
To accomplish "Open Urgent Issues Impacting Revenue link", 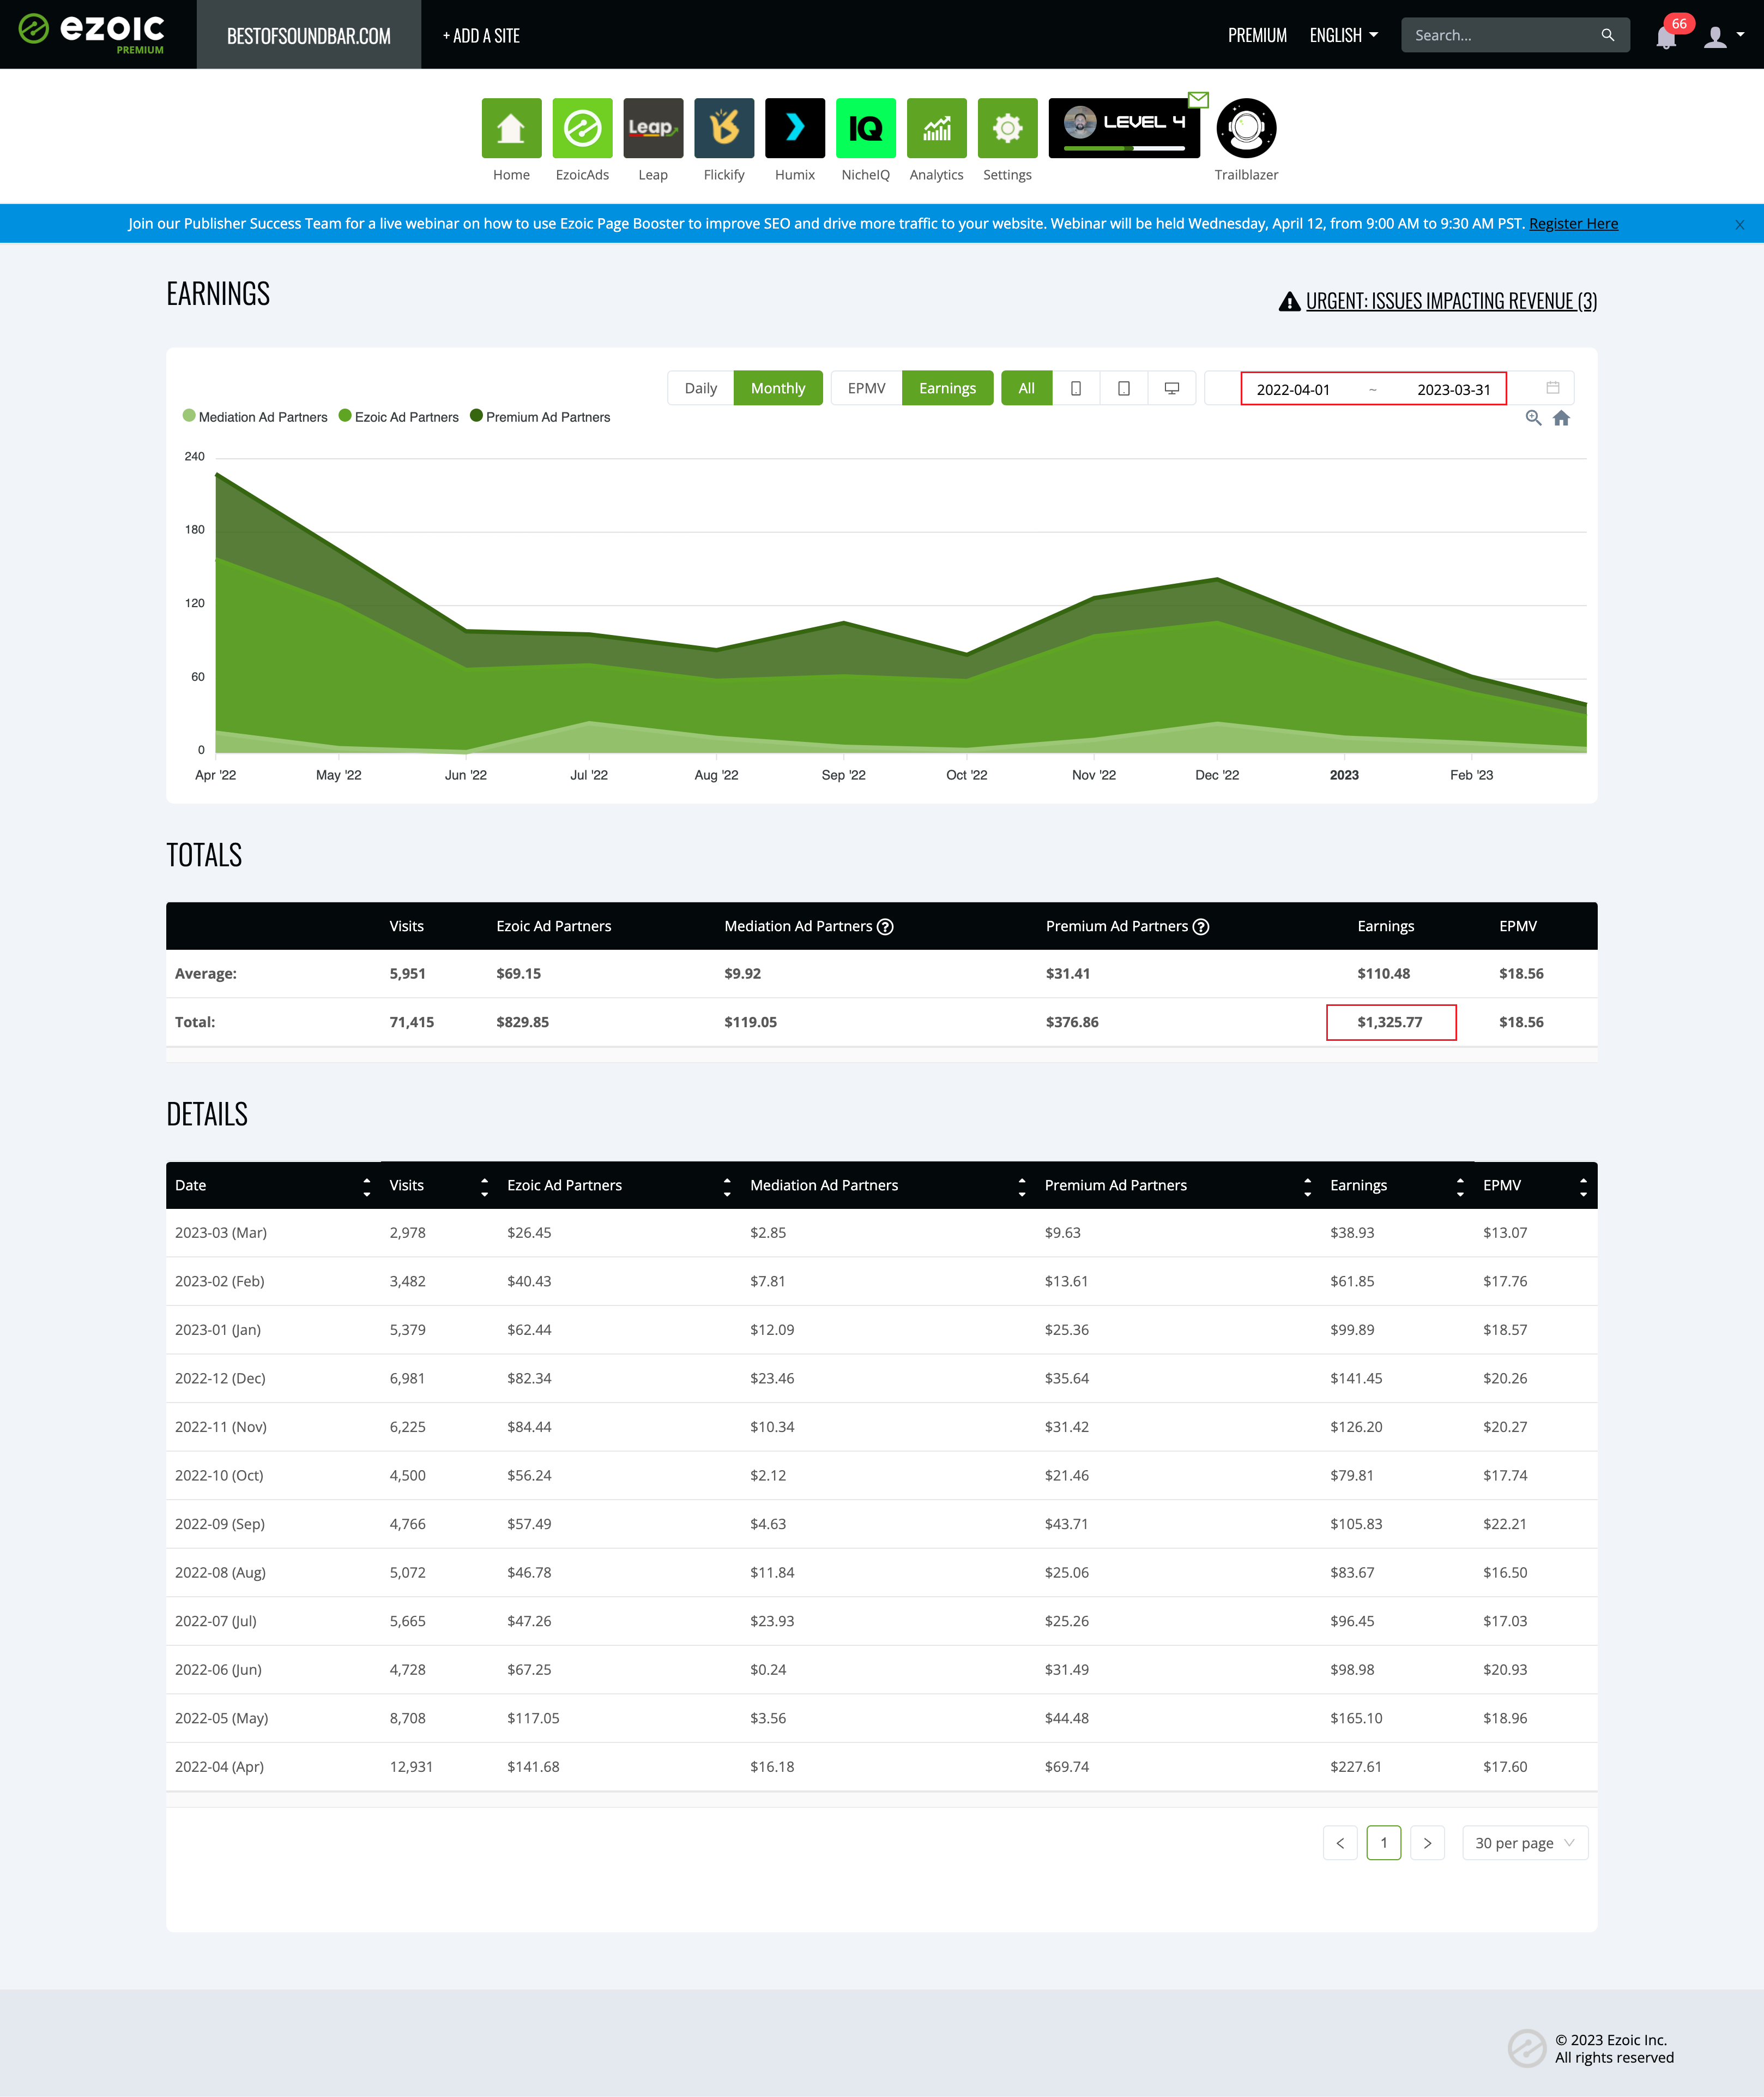I will [1451, 301].
